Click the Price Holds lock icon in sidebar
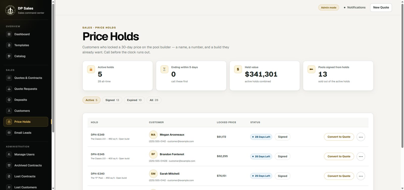This screenshot has height=190, width=404. coord(9,122)
